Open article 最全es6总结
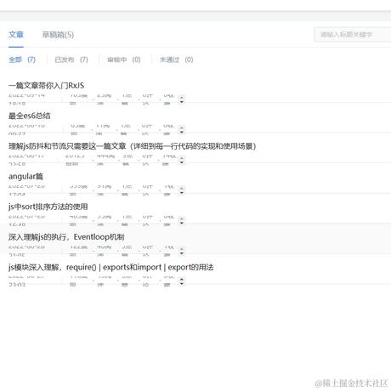The height and width of the screenshot is (391, 391). pos(30,116)
